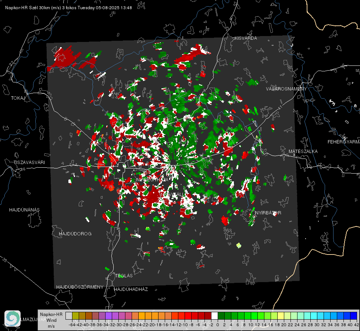Click road number 35 marker
Screen dimensions: 360x331
pyautogui.click(x=4, y=260)
